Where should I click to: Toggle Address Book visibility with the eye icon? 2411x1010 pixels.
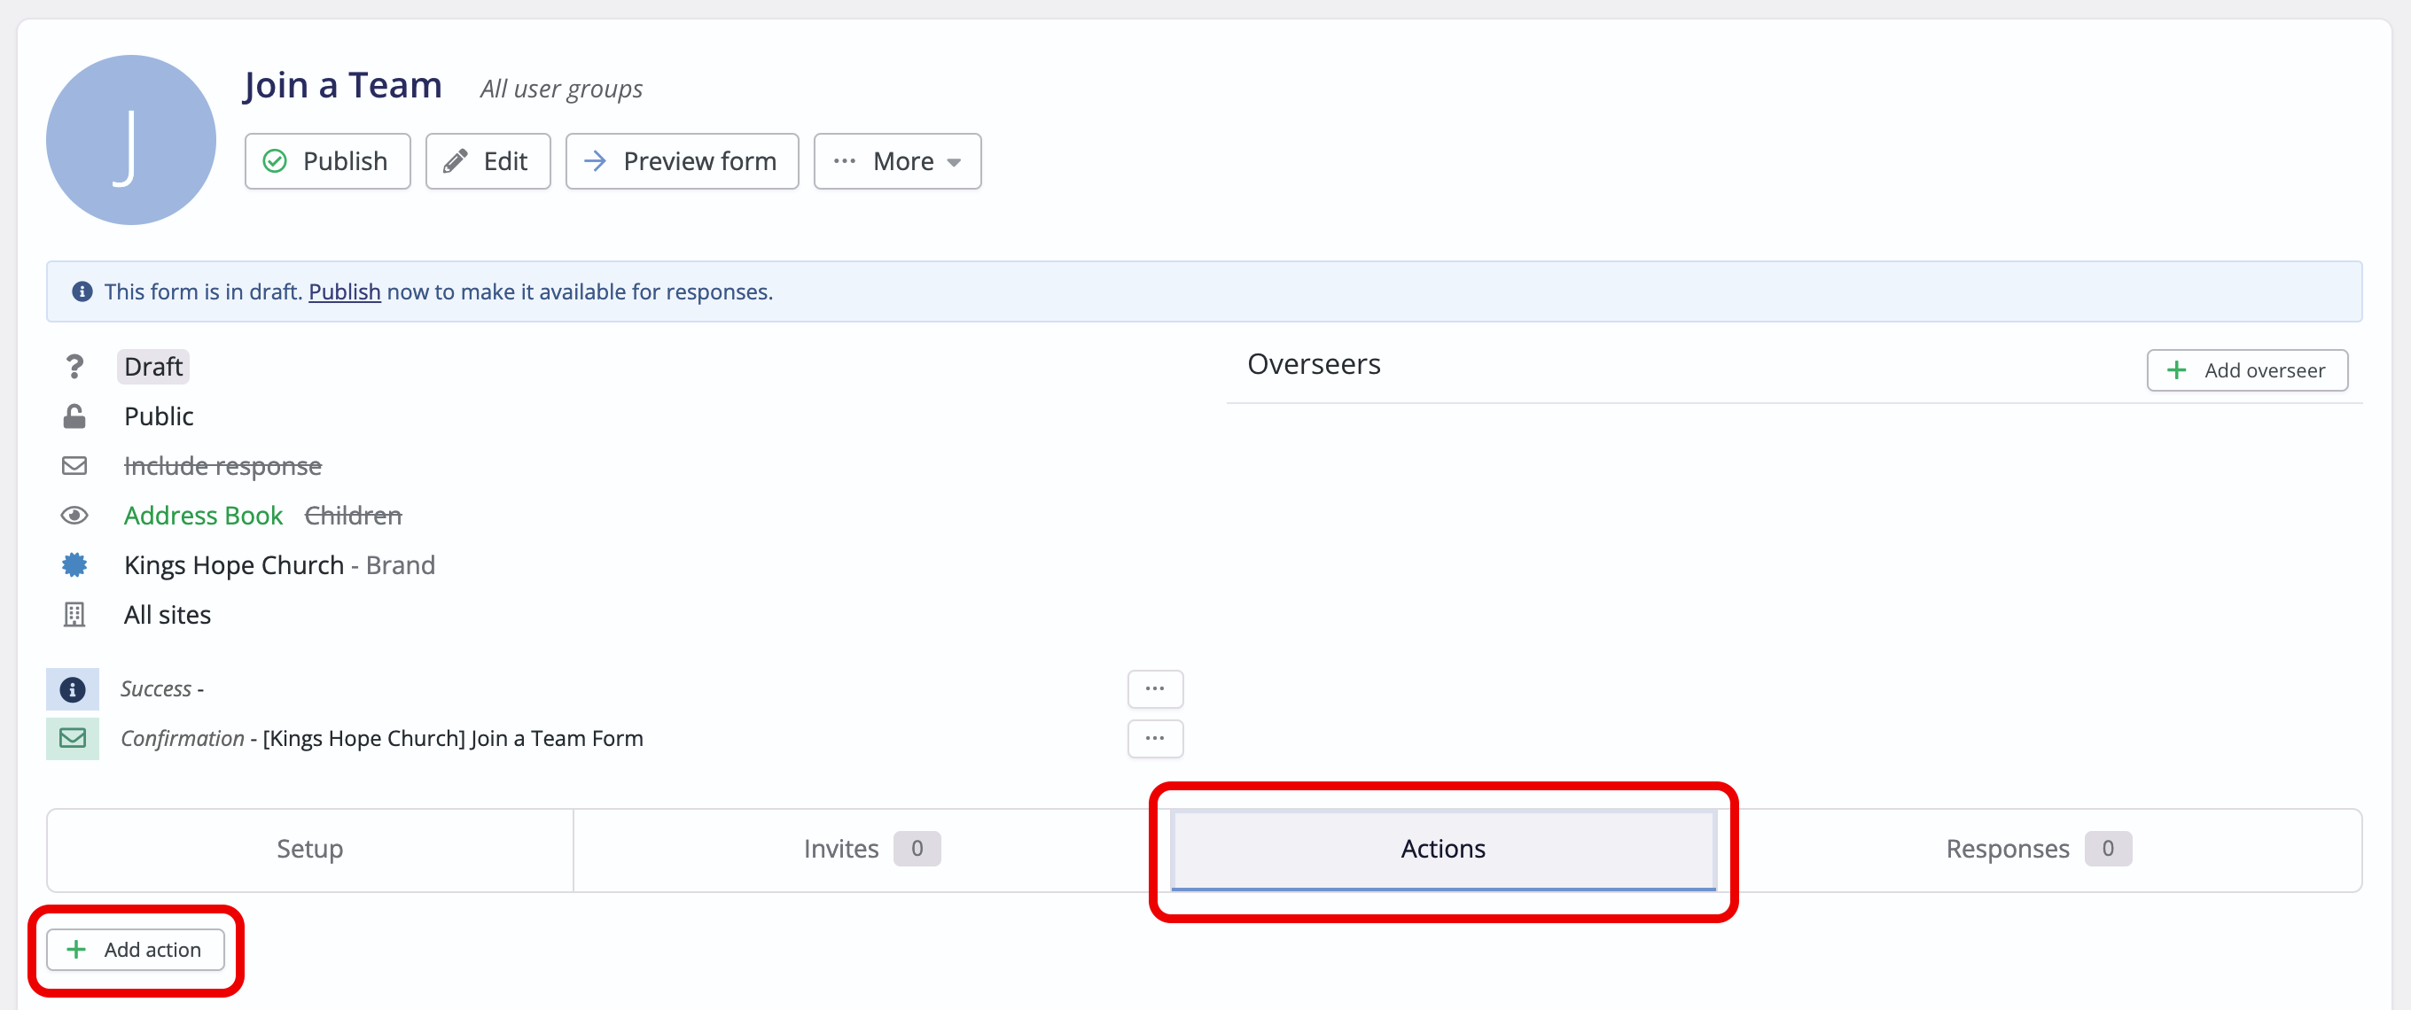[x=74, y=516]
